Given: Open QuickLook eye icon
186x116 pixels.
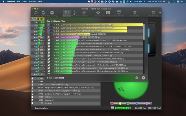Looking at the screenshot, I should pos(98,12).
